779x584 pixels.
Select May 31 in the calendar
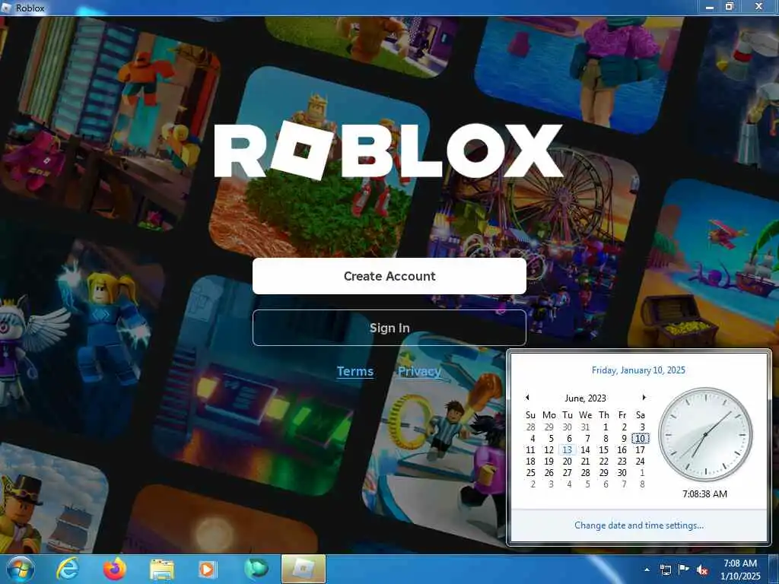(x=585, y=427)
